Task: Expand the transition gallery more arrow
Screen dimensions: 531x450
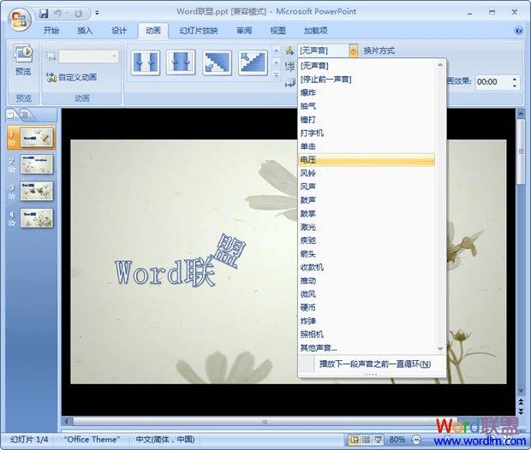Action: [277, 75]
